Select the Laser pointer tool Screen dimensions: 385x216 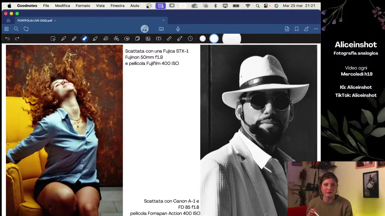(180, 38)
